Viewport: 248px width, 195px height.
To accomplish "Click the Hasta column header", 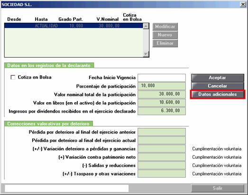I will [41, 19].
